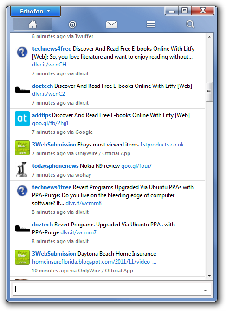Click the addtips avatar icon
This screenshot has height=311, width=226.
22,119
